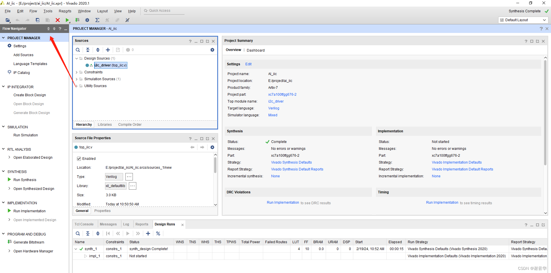Viewport: 551px width, 273px height.
Task: Open Flow Navigator help question mark
Action: click(60, 29)
